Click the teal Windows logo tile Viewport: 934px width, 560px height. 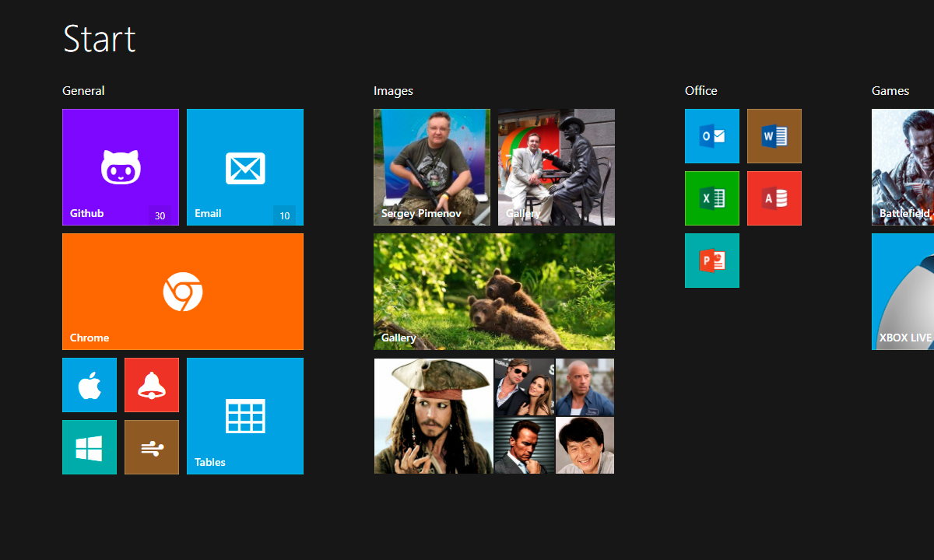(x=90, y=447)
